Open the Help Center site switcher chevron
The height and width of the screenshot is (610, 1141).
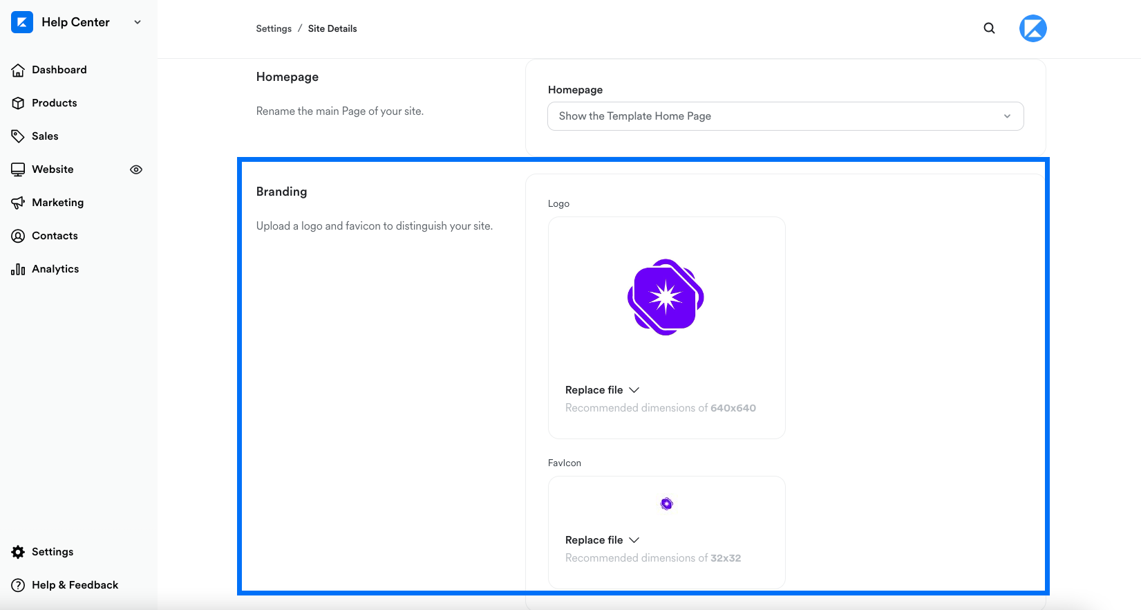[138, 22]
